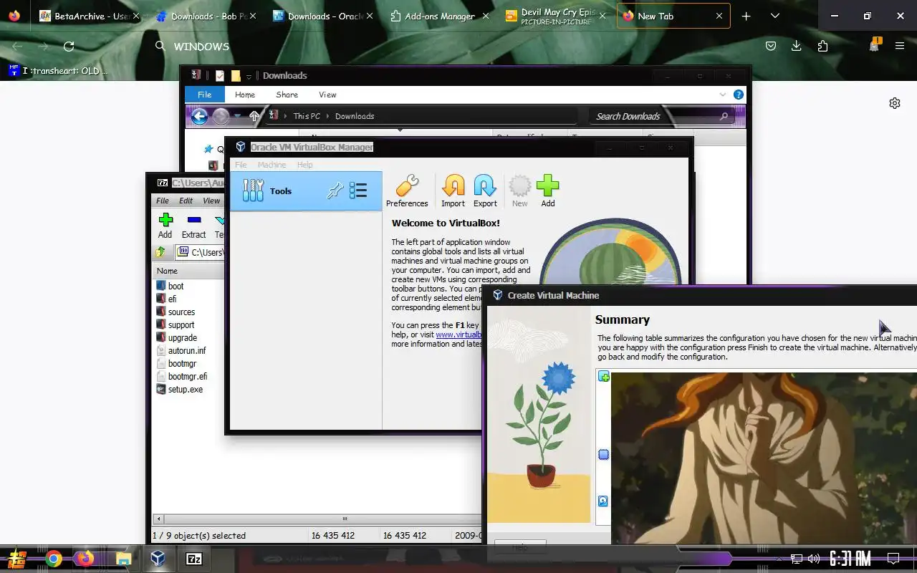917x573 pixels.
Task: Click Explorer Help question mark icon
Action: point(738,95)
